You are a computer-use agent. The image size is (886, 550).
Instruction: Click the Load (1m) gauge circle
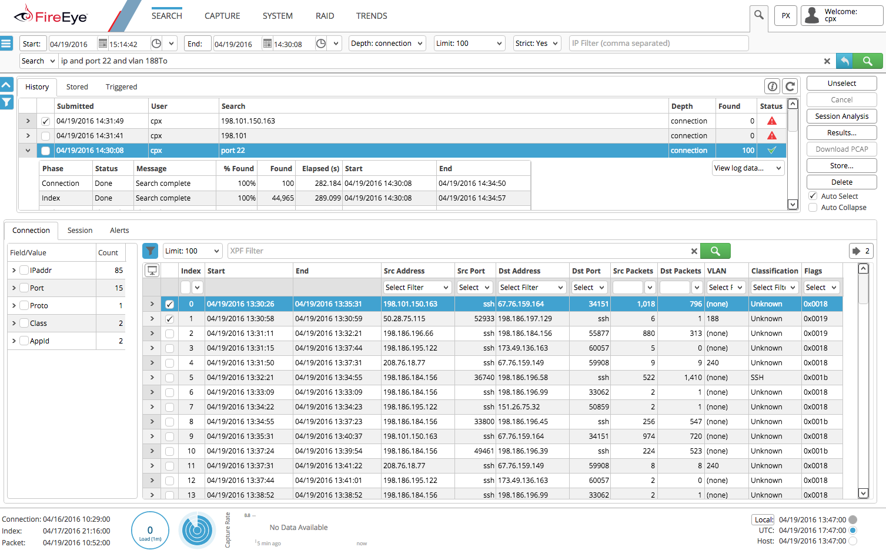click(150, 531)
